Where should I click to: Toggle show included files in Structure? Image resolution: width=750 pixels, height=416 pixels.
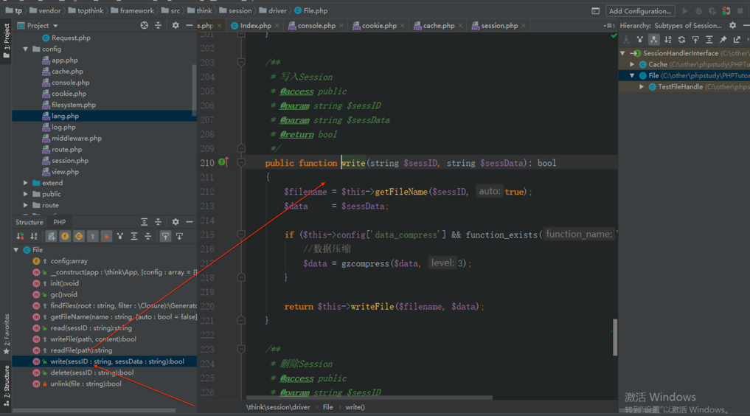click(x=51, y=236)
